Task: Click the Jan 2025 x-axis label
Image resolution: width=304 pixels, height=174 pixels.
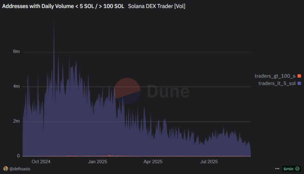Action: coord(97,162)
